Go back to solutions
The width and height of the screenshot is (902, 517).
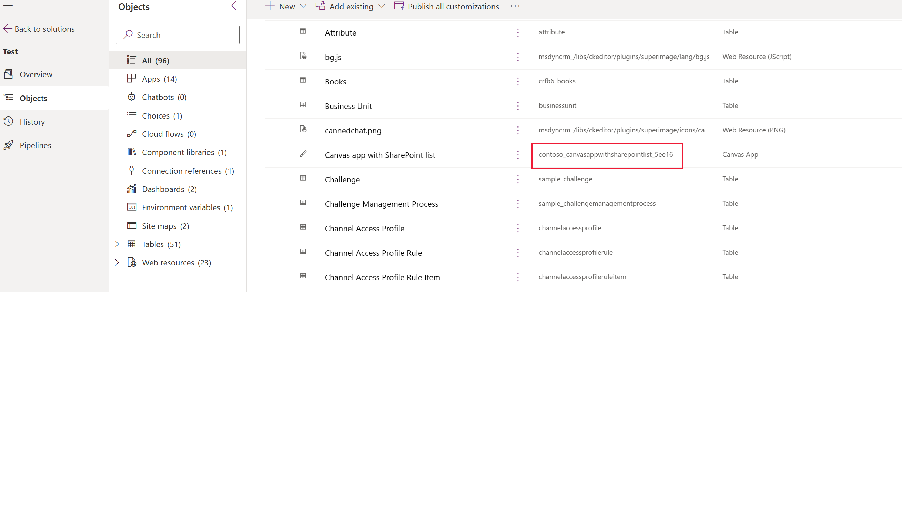tap(39, 29)
